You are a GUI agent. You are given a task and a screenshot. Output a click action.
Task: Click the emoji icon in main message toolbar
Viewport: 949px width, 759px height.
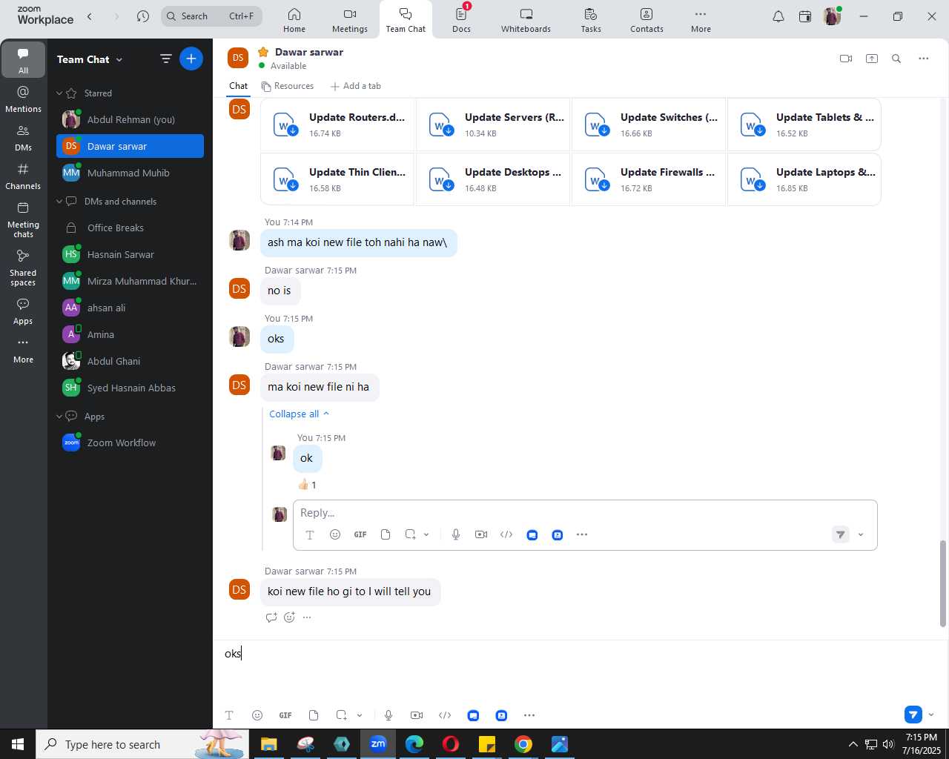[x=257, y=715]
